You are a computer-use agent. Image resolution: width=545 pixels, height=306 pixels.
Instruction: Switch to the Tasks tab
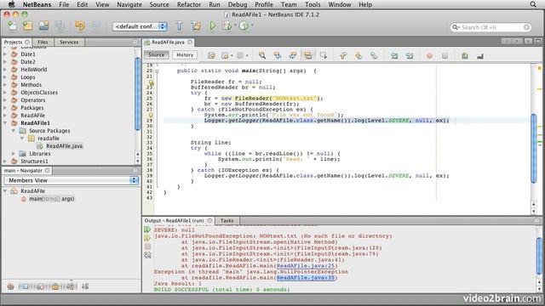[227, 221]
